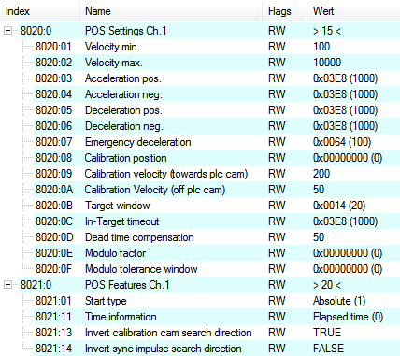Select index 8021:11 entry

point(53,317)
